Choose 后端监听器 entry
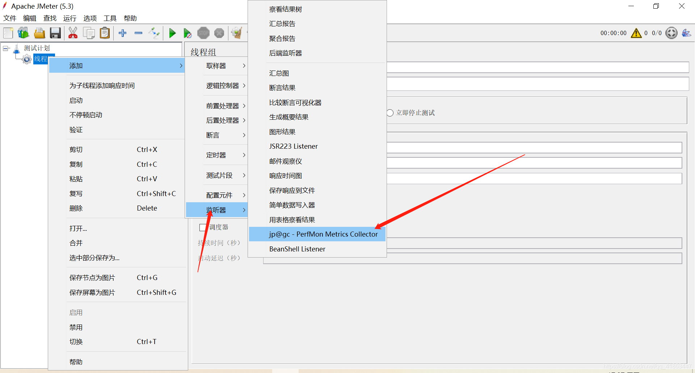This screenshot has width=695, height=373. (317, 53)
